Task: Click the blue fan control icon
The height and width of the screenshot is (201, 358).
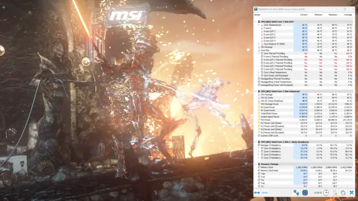Action: point(305,193)
